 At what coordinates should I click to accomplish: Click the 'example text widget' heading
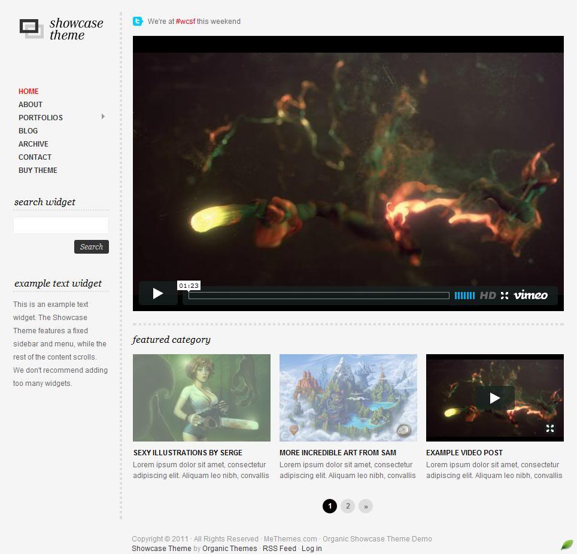(58, 283)
